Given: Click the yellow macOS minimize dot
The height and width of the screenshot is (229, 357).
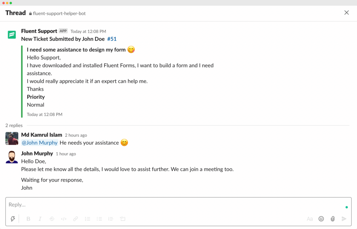Looking at the screenshot, I should tap(7, 3).
